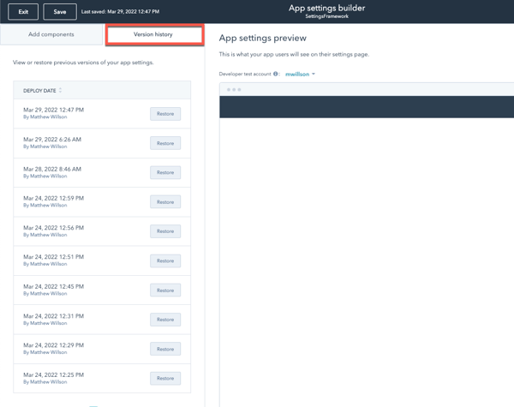Click the App settings preview heading
514x407 pixels.
click(x=263, y=38)
